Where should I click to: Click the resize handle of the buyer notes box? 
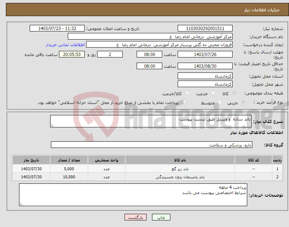tap(21, 204)
